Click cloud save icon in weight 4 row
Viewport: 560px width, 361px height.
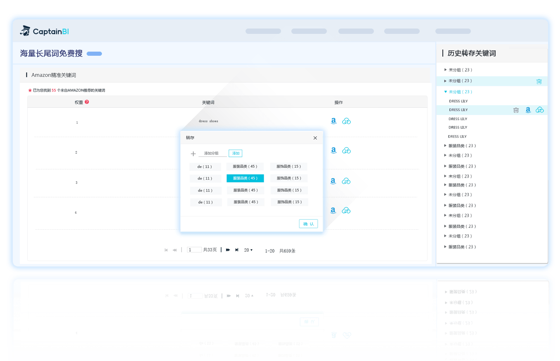click(x=347, y=210)
